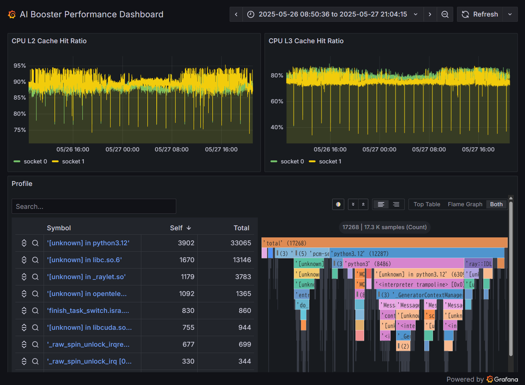The width and height of the screenshot is (525, 385).
Task: Shift time range forward with right arrow
Action: point(430,14)
